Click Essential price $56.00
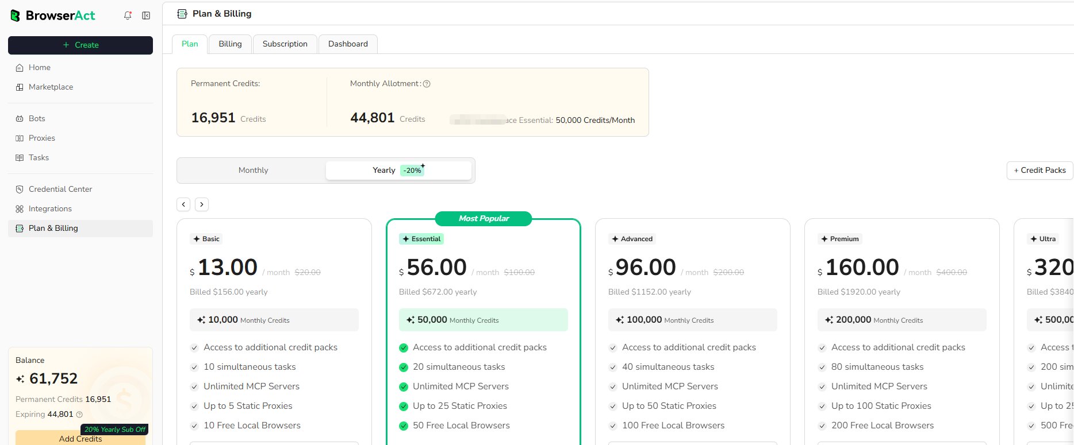1074x445 pixels. [433, 268]
